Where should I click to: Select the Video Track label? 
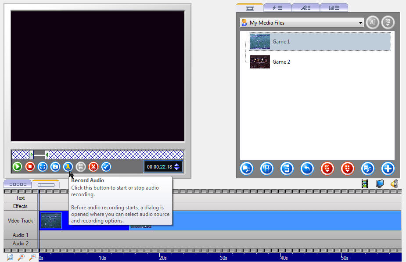click(x=21, y=221)
